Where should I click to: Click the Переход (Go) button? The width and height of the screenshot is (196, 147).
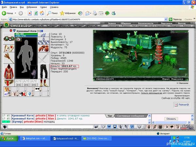pos(175,19)
